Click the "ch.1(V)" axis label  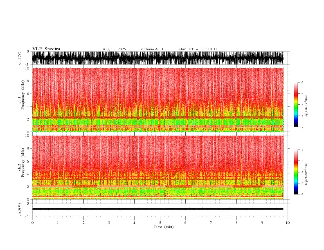(x=20, y=58)
